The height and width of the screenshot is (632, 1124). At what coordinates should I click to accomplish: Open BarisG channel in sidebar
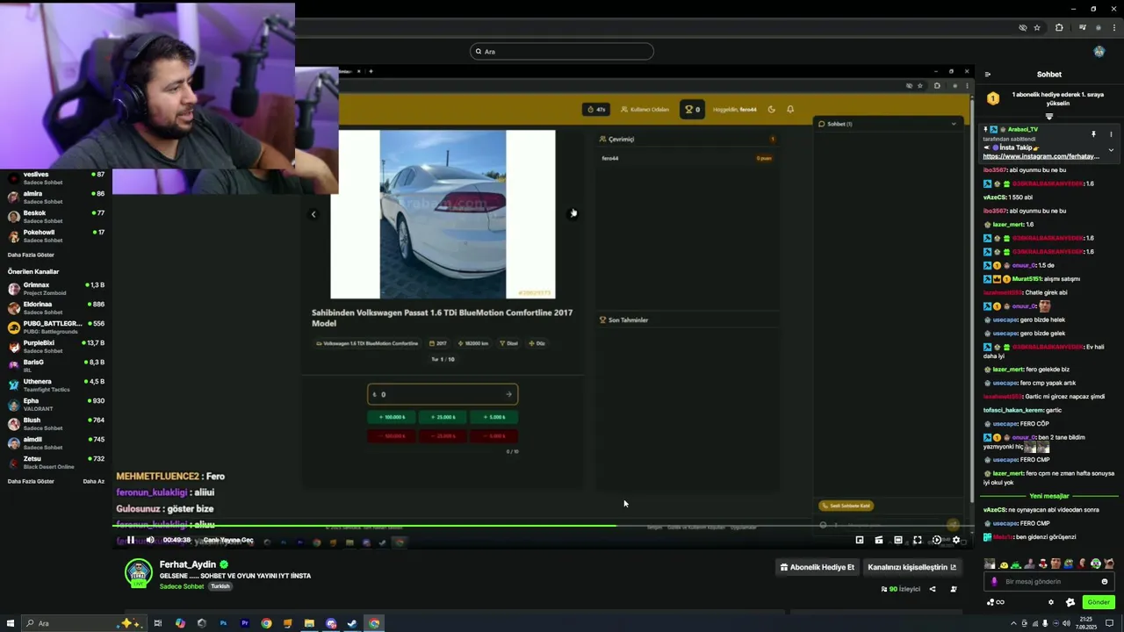coord(56,366)
